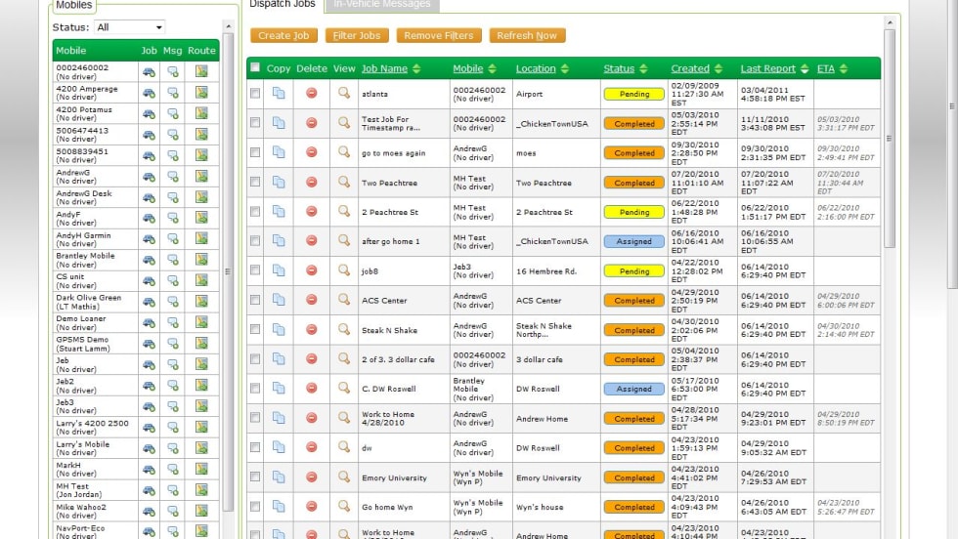Tick the checkbox for the atlanta job
Screen dimensions: 958x539
[255, 94]
